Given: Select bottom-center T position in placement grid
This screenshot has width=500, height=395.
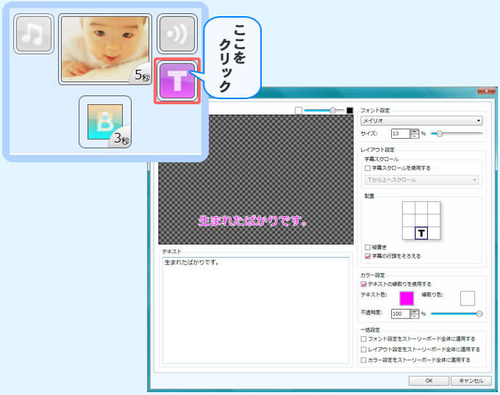Looking at the screenshot, I should [422, 233].
